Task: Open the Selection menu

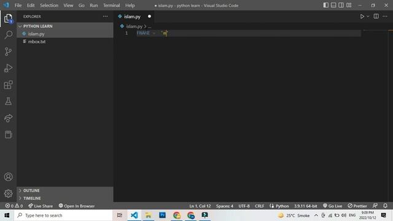Action: pos(49,6)
